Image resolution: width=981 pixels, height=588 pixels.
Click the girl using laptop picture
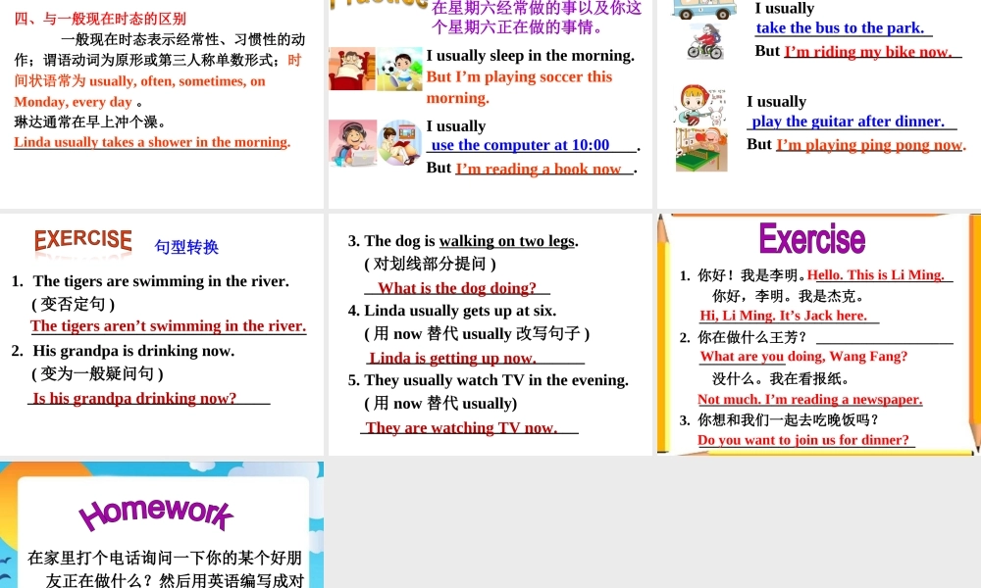tap(353, 143)
